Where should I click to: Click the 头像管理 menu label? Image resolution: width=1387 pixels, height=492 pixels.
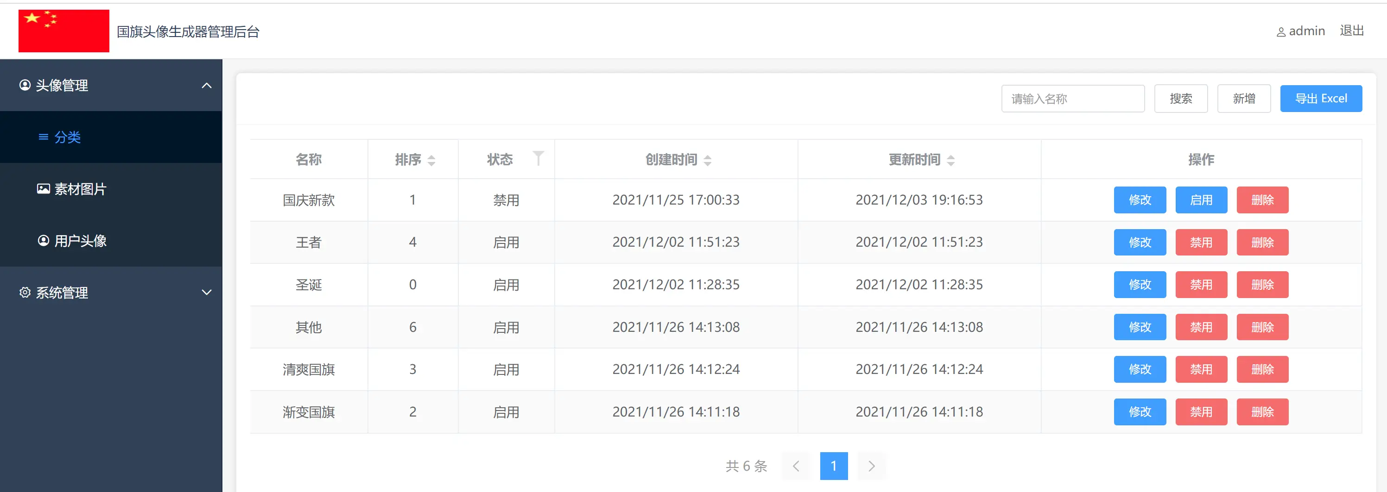pyautogui.click(x=62, y=86)
